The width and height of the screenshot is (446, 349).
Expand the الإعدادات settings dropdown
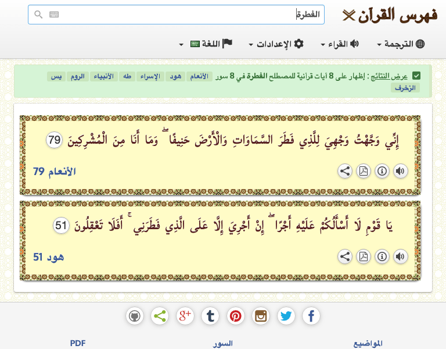point(276,44)
